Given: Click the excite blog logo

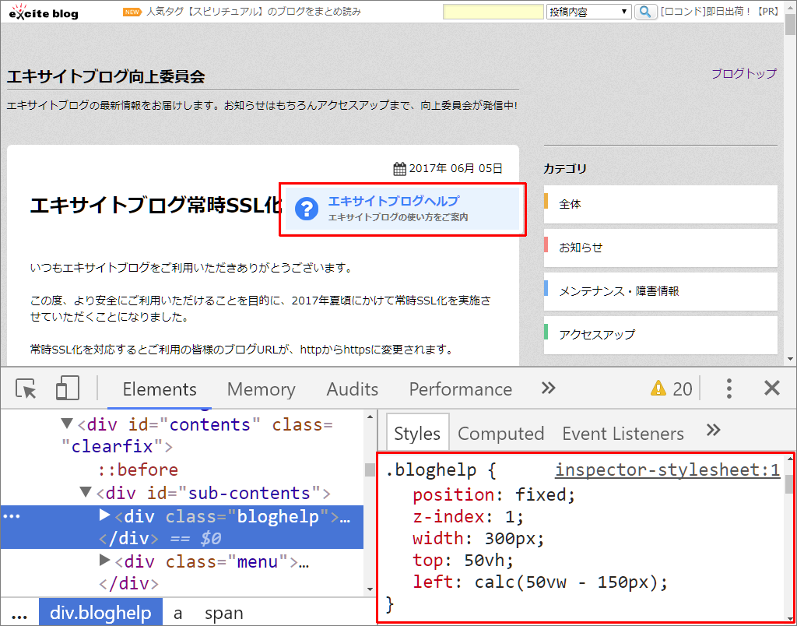Looking at the screenshot, I should 44,11.
